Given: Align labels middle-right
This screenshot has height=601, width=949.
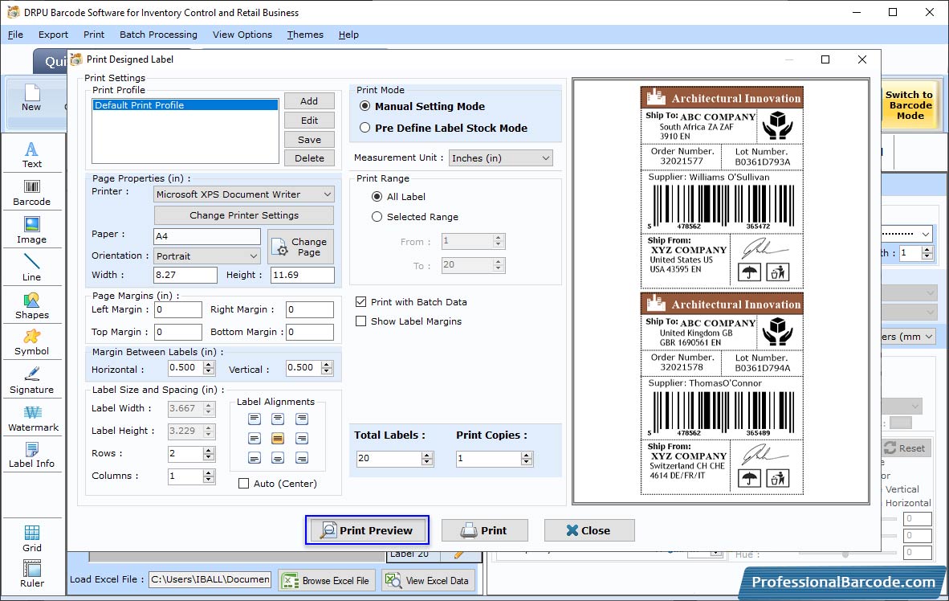Looking at the screenshot, I should [x=301, y=438].
